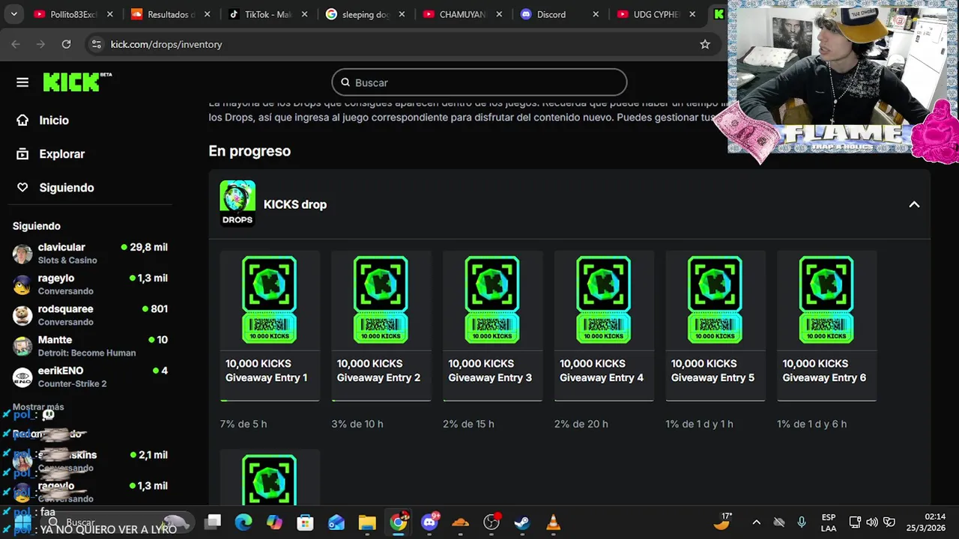
Task: Open Microsoft Store from the taskbar
Action: [x=305, y=523]
